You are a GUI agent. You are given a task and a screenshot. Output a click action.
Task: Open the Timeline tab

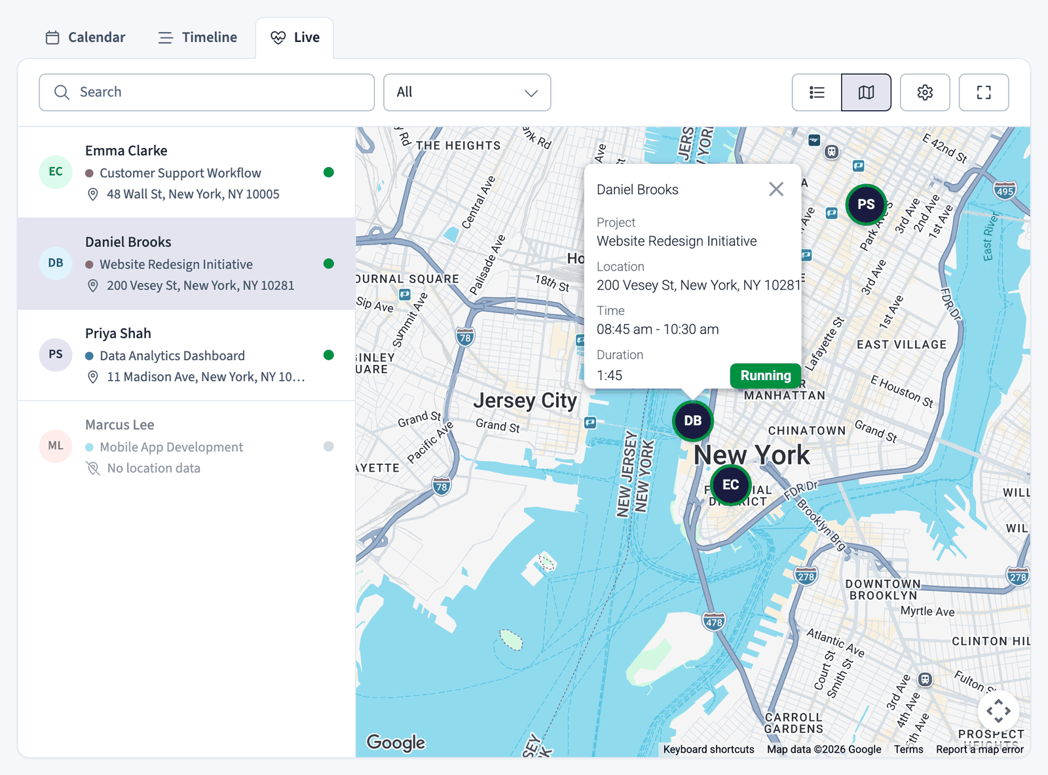197,37
